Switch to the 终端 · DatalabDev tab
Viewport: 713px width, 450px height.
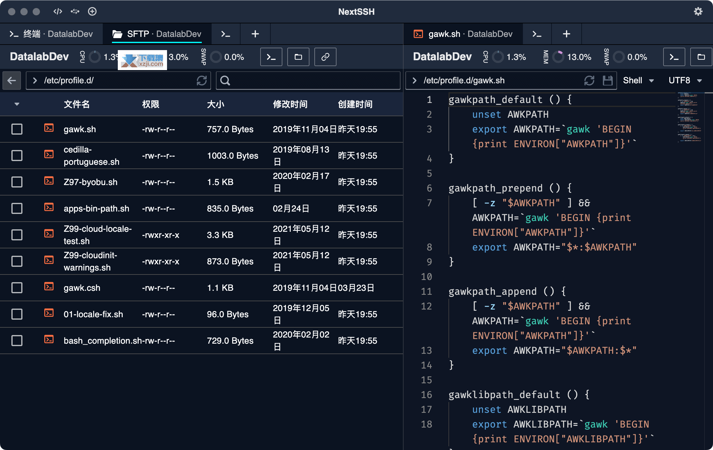(x=51, y=34)
